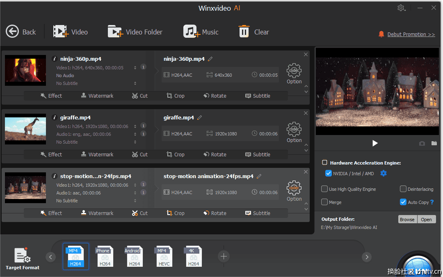Open settings gear in title bar

tap(401, 8)
